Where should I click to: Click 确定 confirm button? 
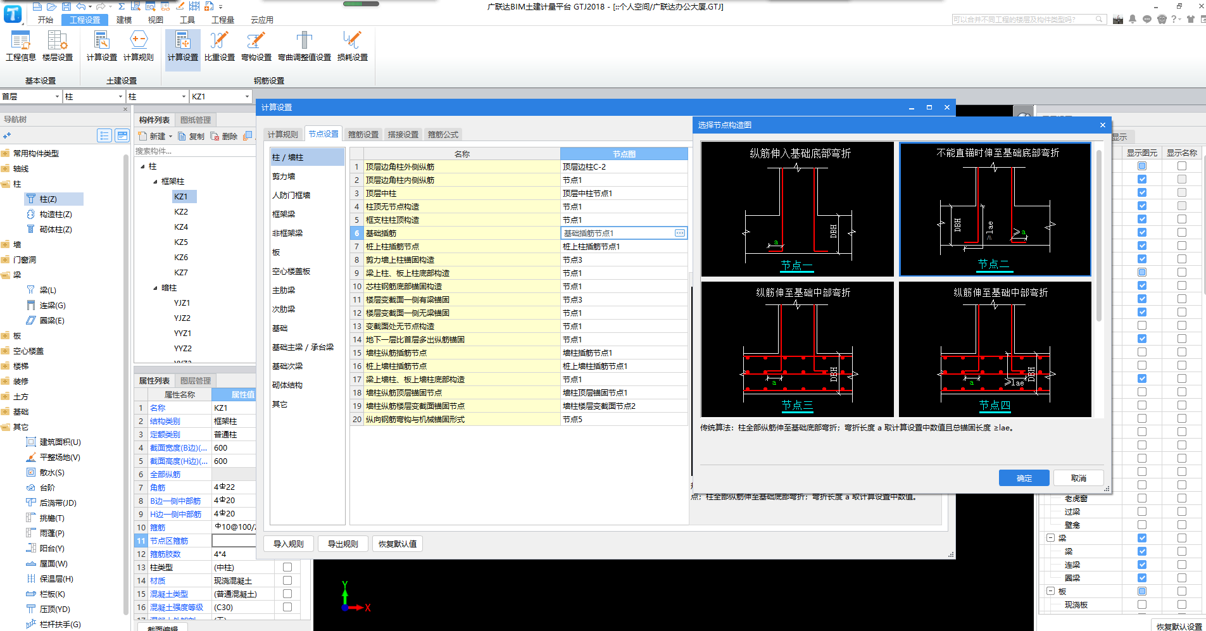pos(1024,478)
